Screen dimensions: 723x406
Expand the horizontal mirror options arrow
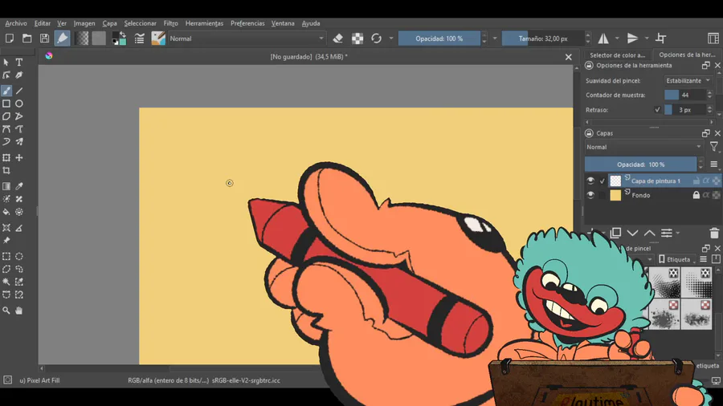pos(617,39)
